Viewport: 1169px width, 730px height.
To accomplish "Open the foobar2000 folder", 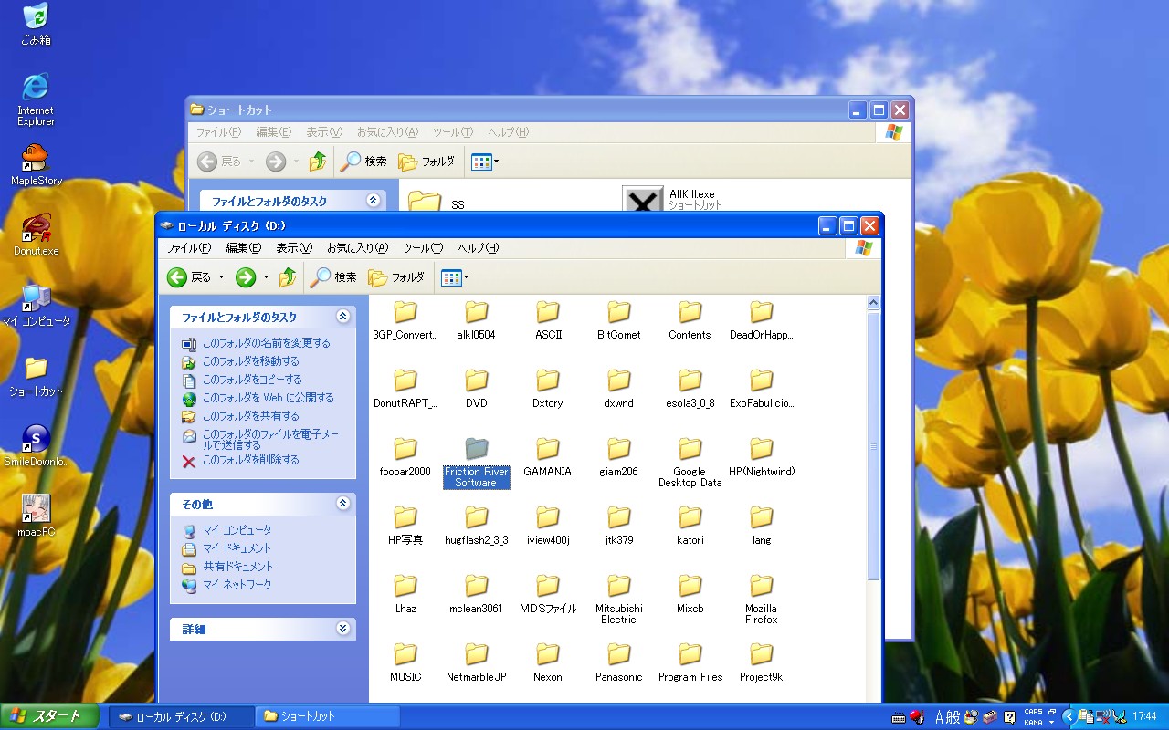I will click(405, 456).
